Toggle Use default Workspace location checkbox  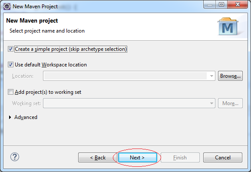[x=10, y=65]
